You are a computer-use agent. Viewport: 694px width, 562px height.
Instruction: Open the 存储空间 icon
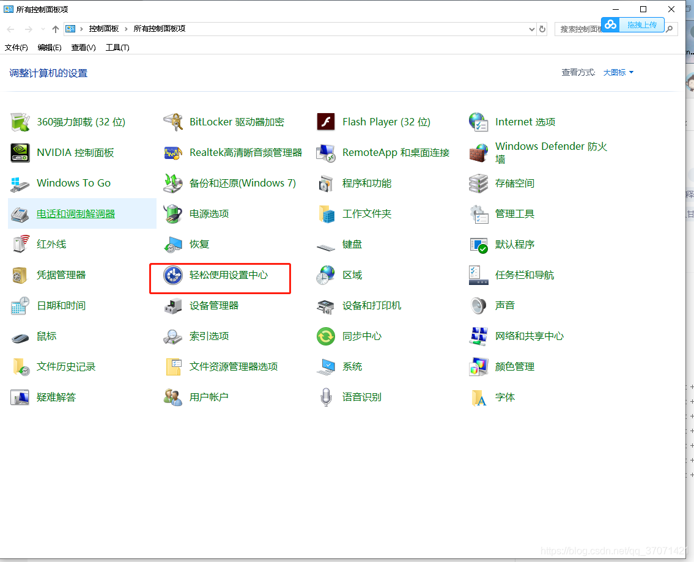(x=478, y=183)
